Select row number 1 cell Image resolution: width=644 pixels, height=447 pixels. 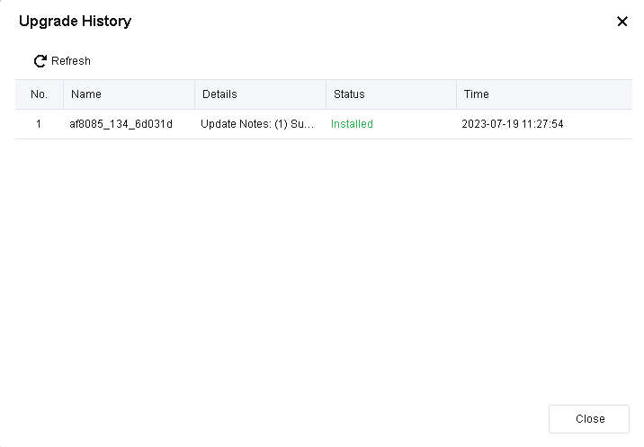(x=39, y=124)
